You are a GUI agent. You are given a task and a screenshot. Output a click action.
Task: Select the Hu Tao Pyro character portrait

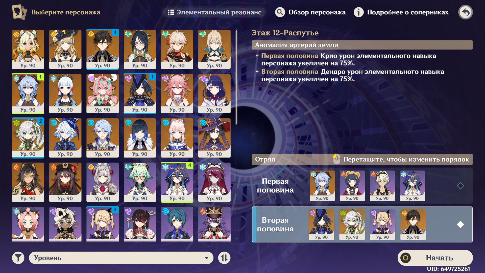click(65, 182)
